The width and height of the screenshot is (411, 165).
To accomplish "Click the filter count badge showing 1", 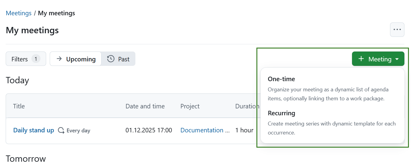I will click(36, 59).
